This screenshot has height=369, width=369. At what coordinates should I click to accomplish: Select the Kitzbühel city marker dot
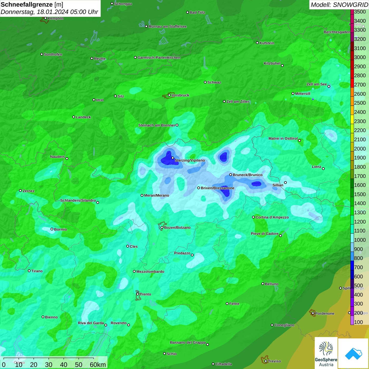click(282, 66)
